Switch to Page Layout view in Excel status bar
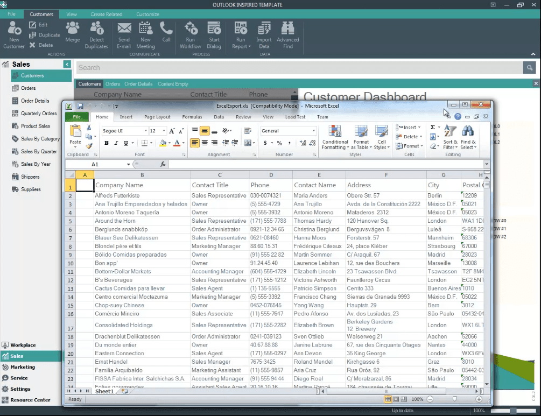Screen dimensions: 541x416 pos(396,399)
